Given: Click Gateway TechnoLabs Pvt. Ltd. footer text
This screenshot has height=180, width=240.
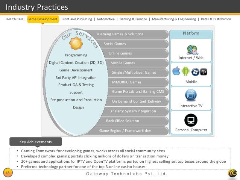Looking at the screenshot, I should [127, 174].
